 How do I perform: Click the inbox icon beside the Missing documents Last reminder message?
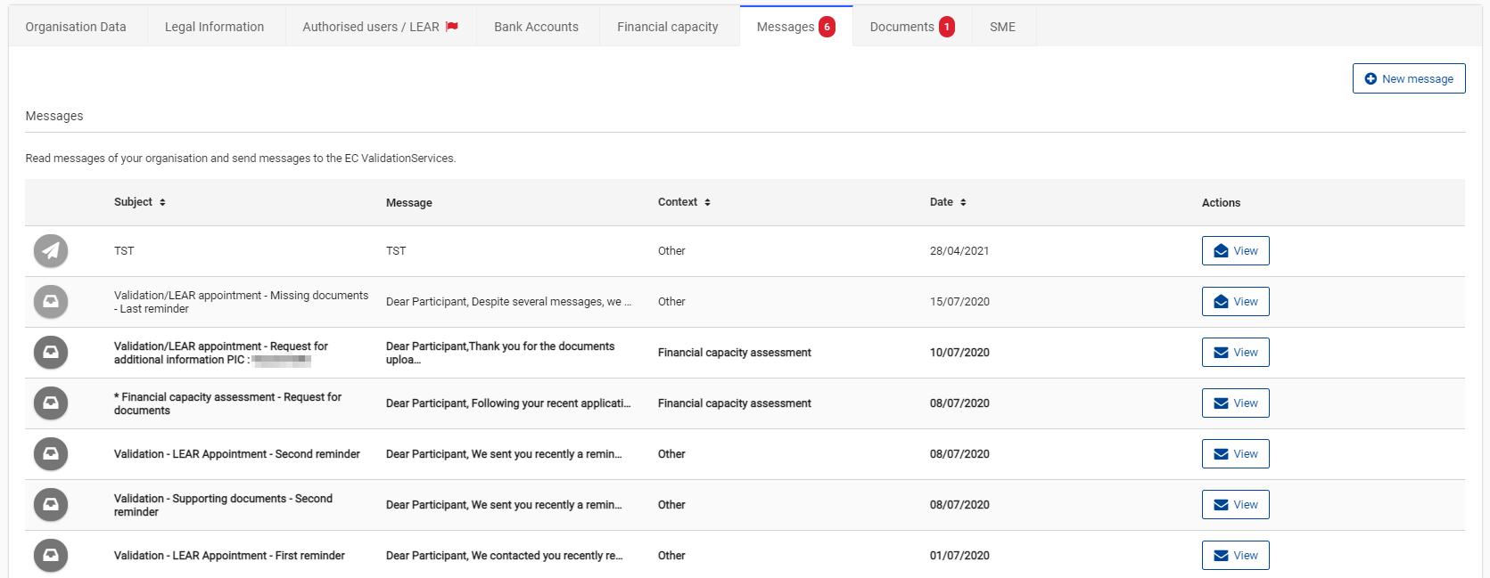(51, 302)
